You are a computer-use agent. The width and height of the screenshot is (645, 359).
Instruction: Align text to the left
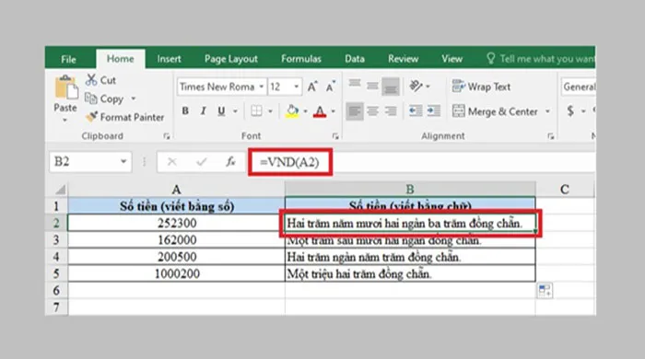(x=355, y=110)
